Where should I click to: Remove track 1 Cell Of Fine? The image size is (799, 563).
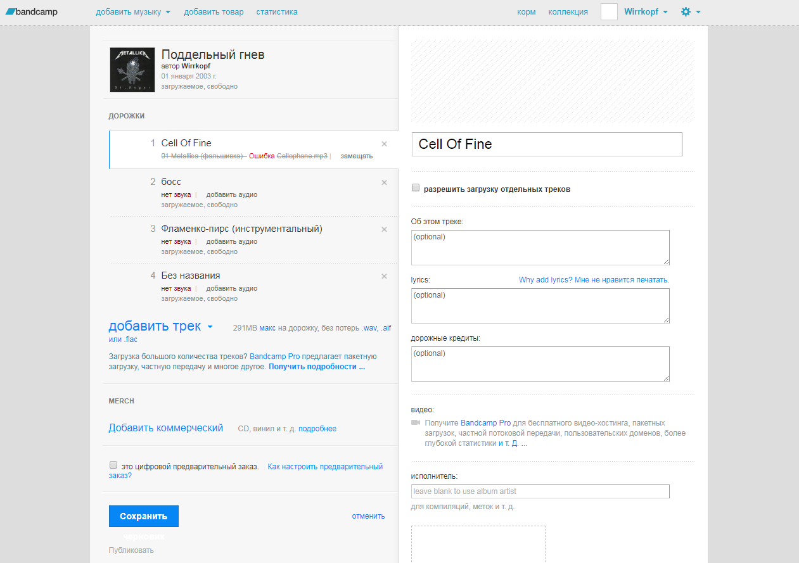pos(384,144)
